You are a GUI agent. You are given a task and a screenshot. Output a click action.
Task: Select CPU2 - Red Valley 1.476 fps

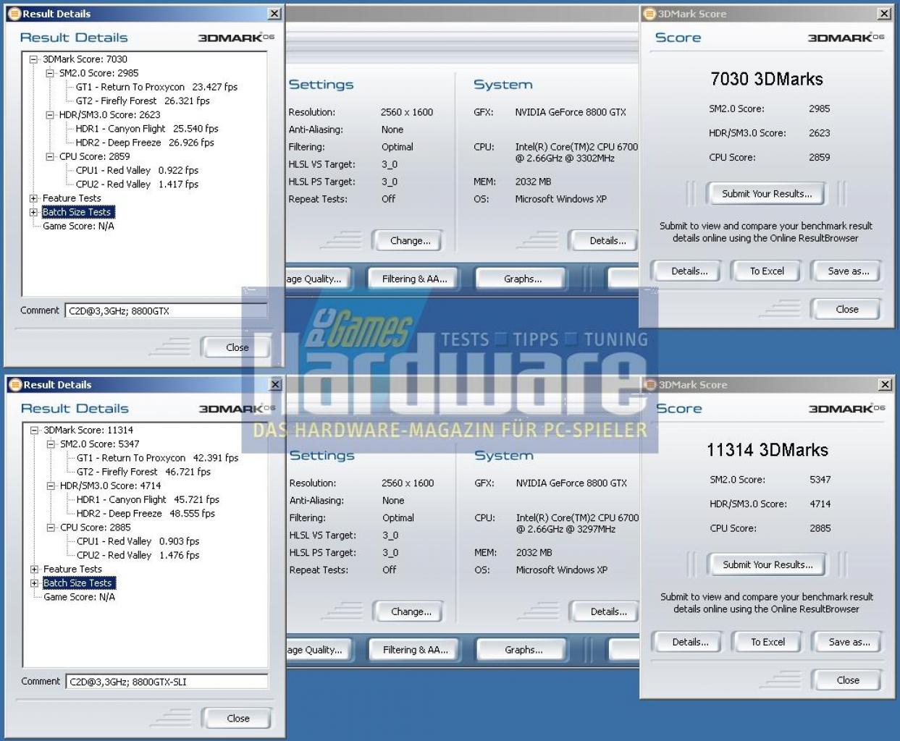pos(138,555)
